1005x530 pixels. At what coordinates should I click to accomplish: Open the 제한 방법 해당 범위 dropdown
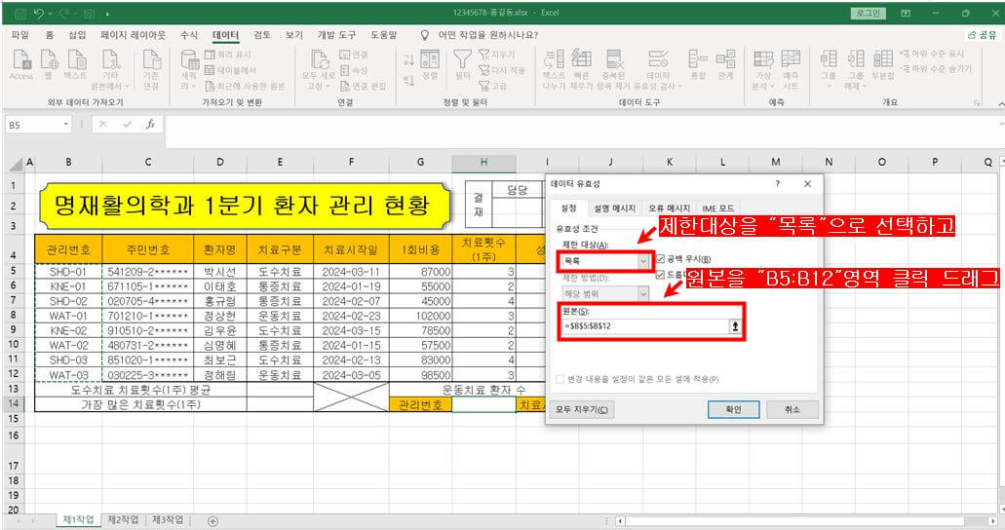coord(642,293)
